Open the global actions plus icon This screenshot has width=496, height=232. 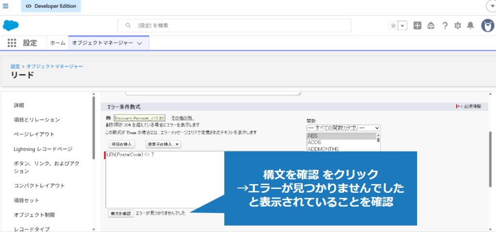pyautogui.click(x=417, y=26)
